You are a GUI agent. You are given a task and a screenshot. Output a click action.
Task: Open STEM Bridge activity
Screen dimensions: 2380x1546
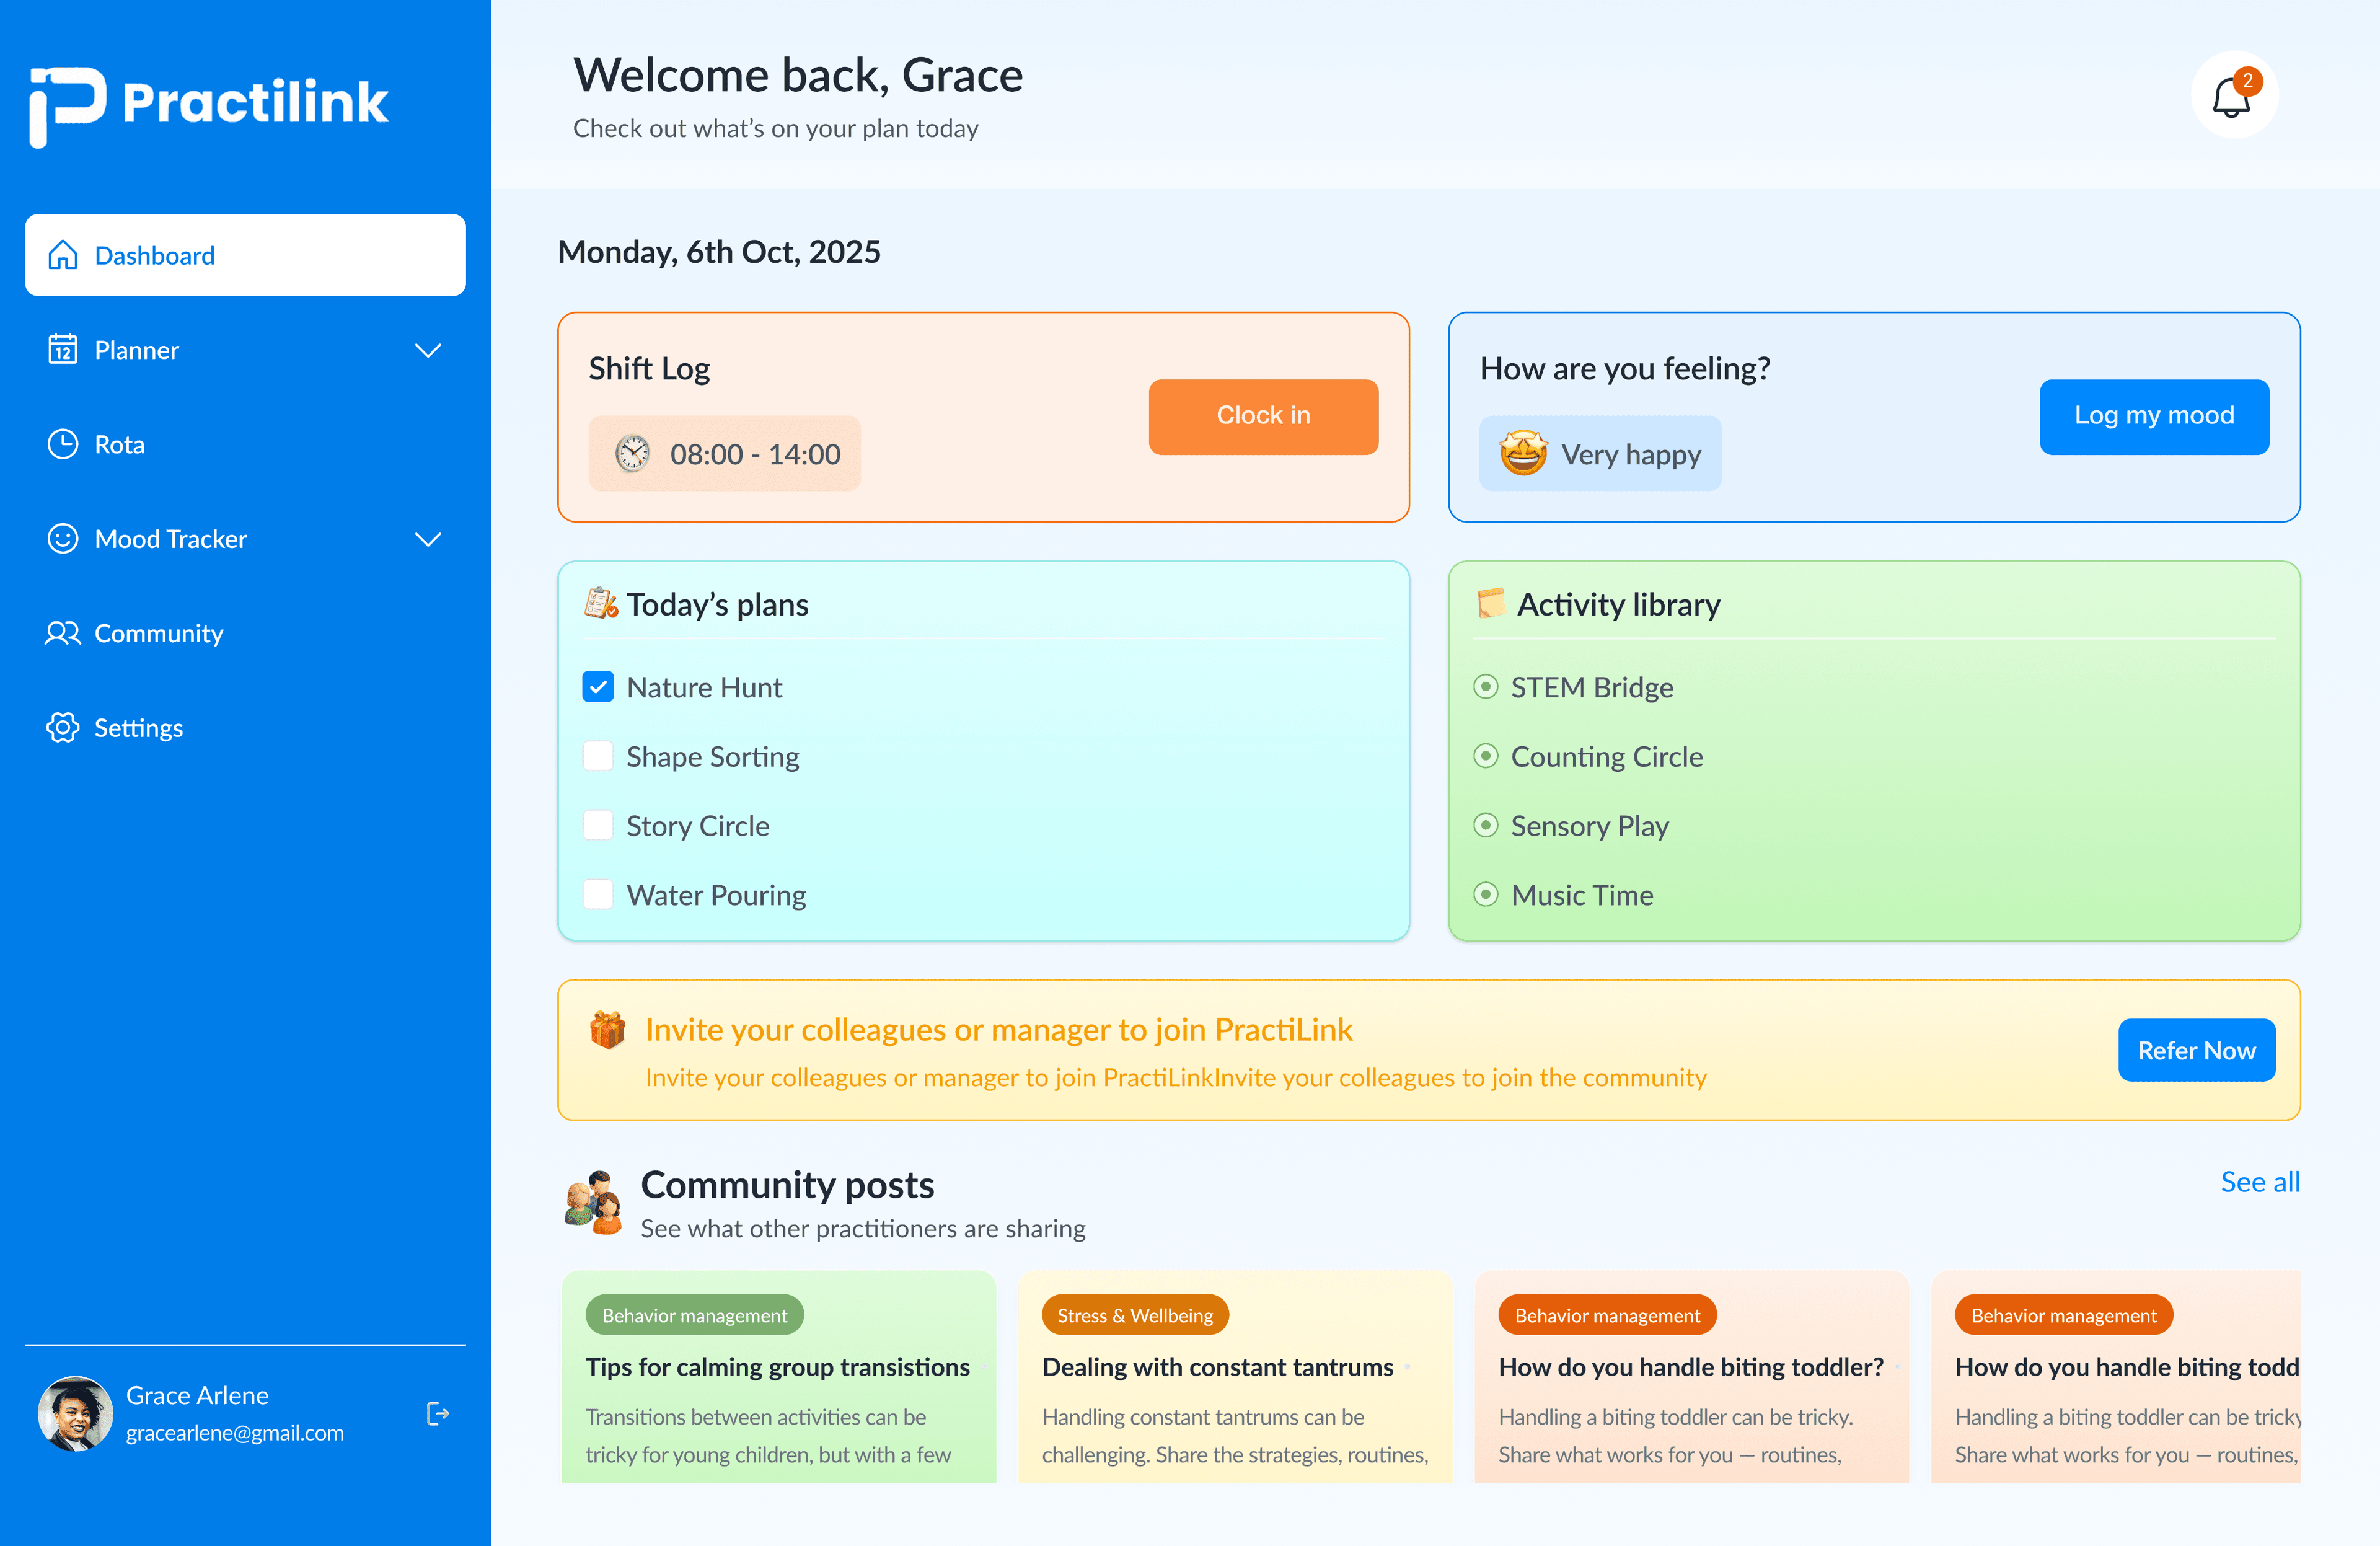[x=1591, y=687]
